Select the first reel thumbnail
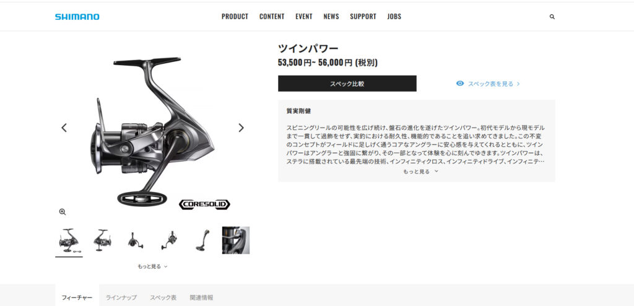The width and height of the screenshot is (634, 306). pyautogui.click(x=69, y=240)
